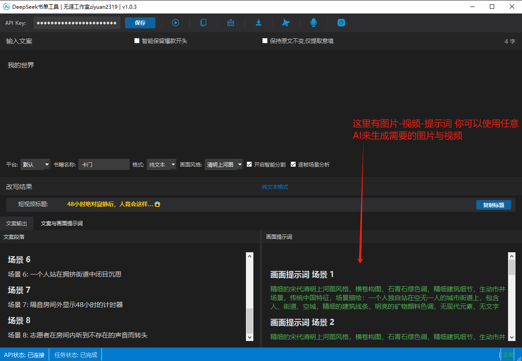The width and height of the screenshot is (522, 361).
Task: Click the broom clear icon in toolbar
Action: click(x=231, y=23)
